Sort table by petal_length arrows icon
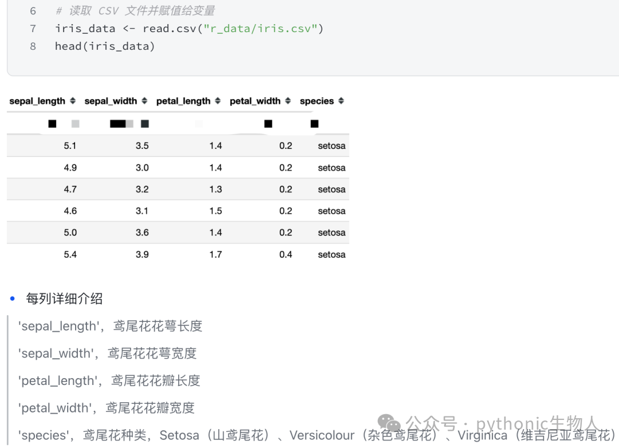The image size is (619, 448). [218, 101]
